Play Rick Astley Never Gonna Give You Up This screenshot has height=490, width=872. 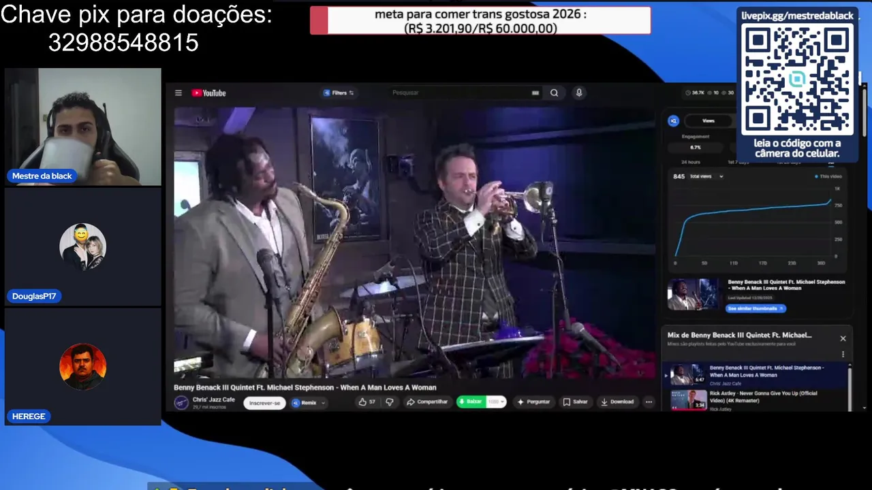(756, 400)
